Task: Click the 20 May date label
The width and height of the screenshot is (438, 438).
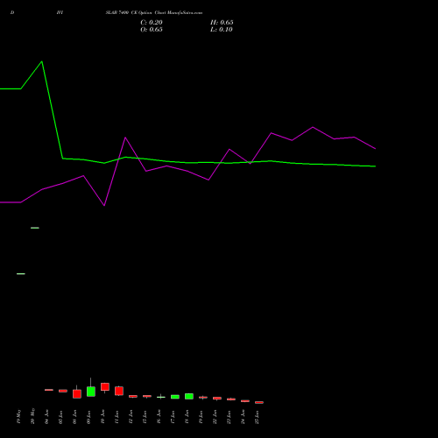Action: coord(33,416)
